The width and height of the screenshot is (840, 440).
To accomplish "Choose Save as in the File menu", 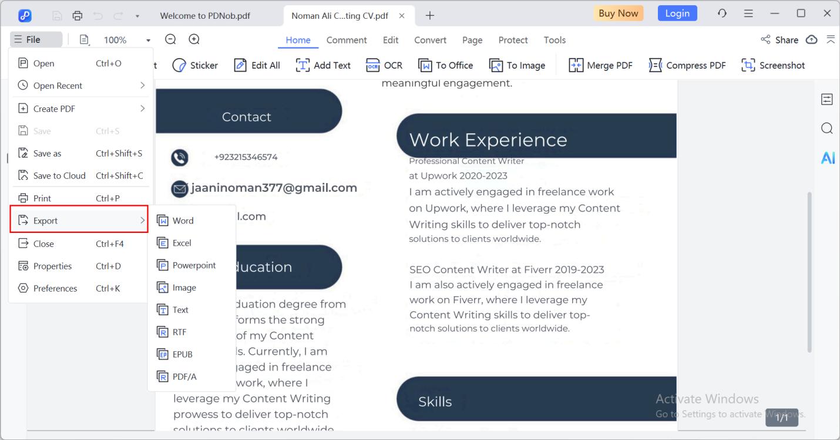I will click(x=80, y=153).
